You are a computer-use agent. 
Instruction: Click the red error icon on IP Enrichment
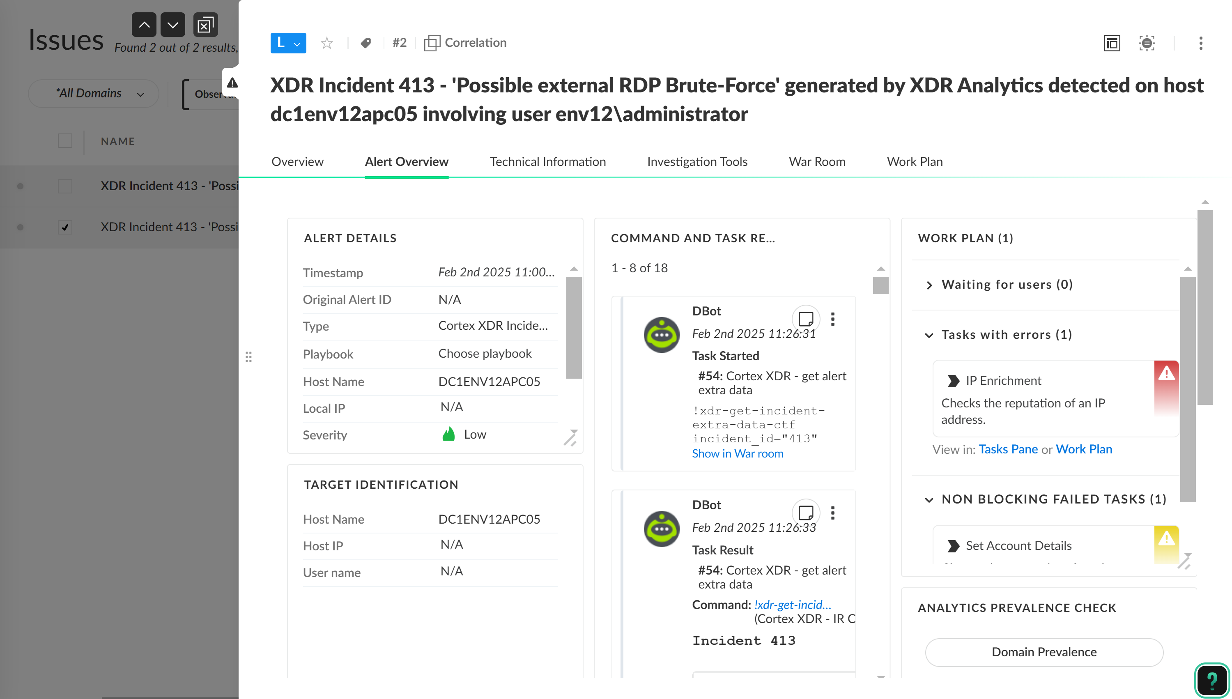click(1166, 373)
